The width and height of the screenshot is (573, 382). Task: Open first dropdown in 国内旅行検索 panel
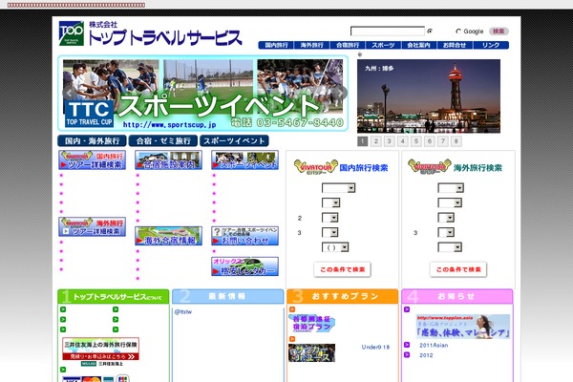click(x=338, y=188)
